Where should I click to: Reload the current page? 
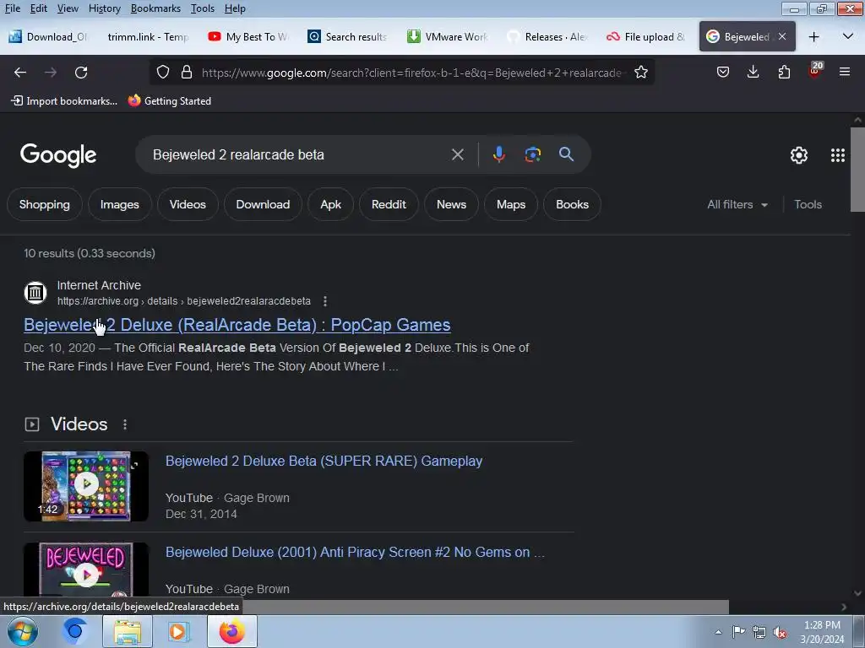click(x=81, y=73)
